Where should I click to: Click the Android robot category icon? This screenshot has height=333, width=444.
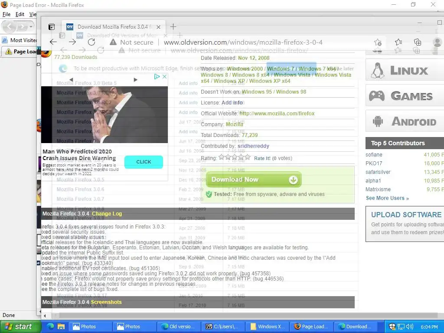point(378,121)
